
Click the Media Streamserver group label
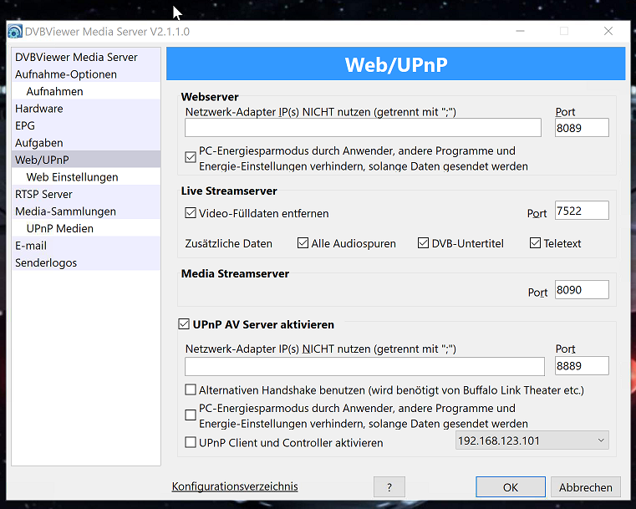click(x=235, y=273)
